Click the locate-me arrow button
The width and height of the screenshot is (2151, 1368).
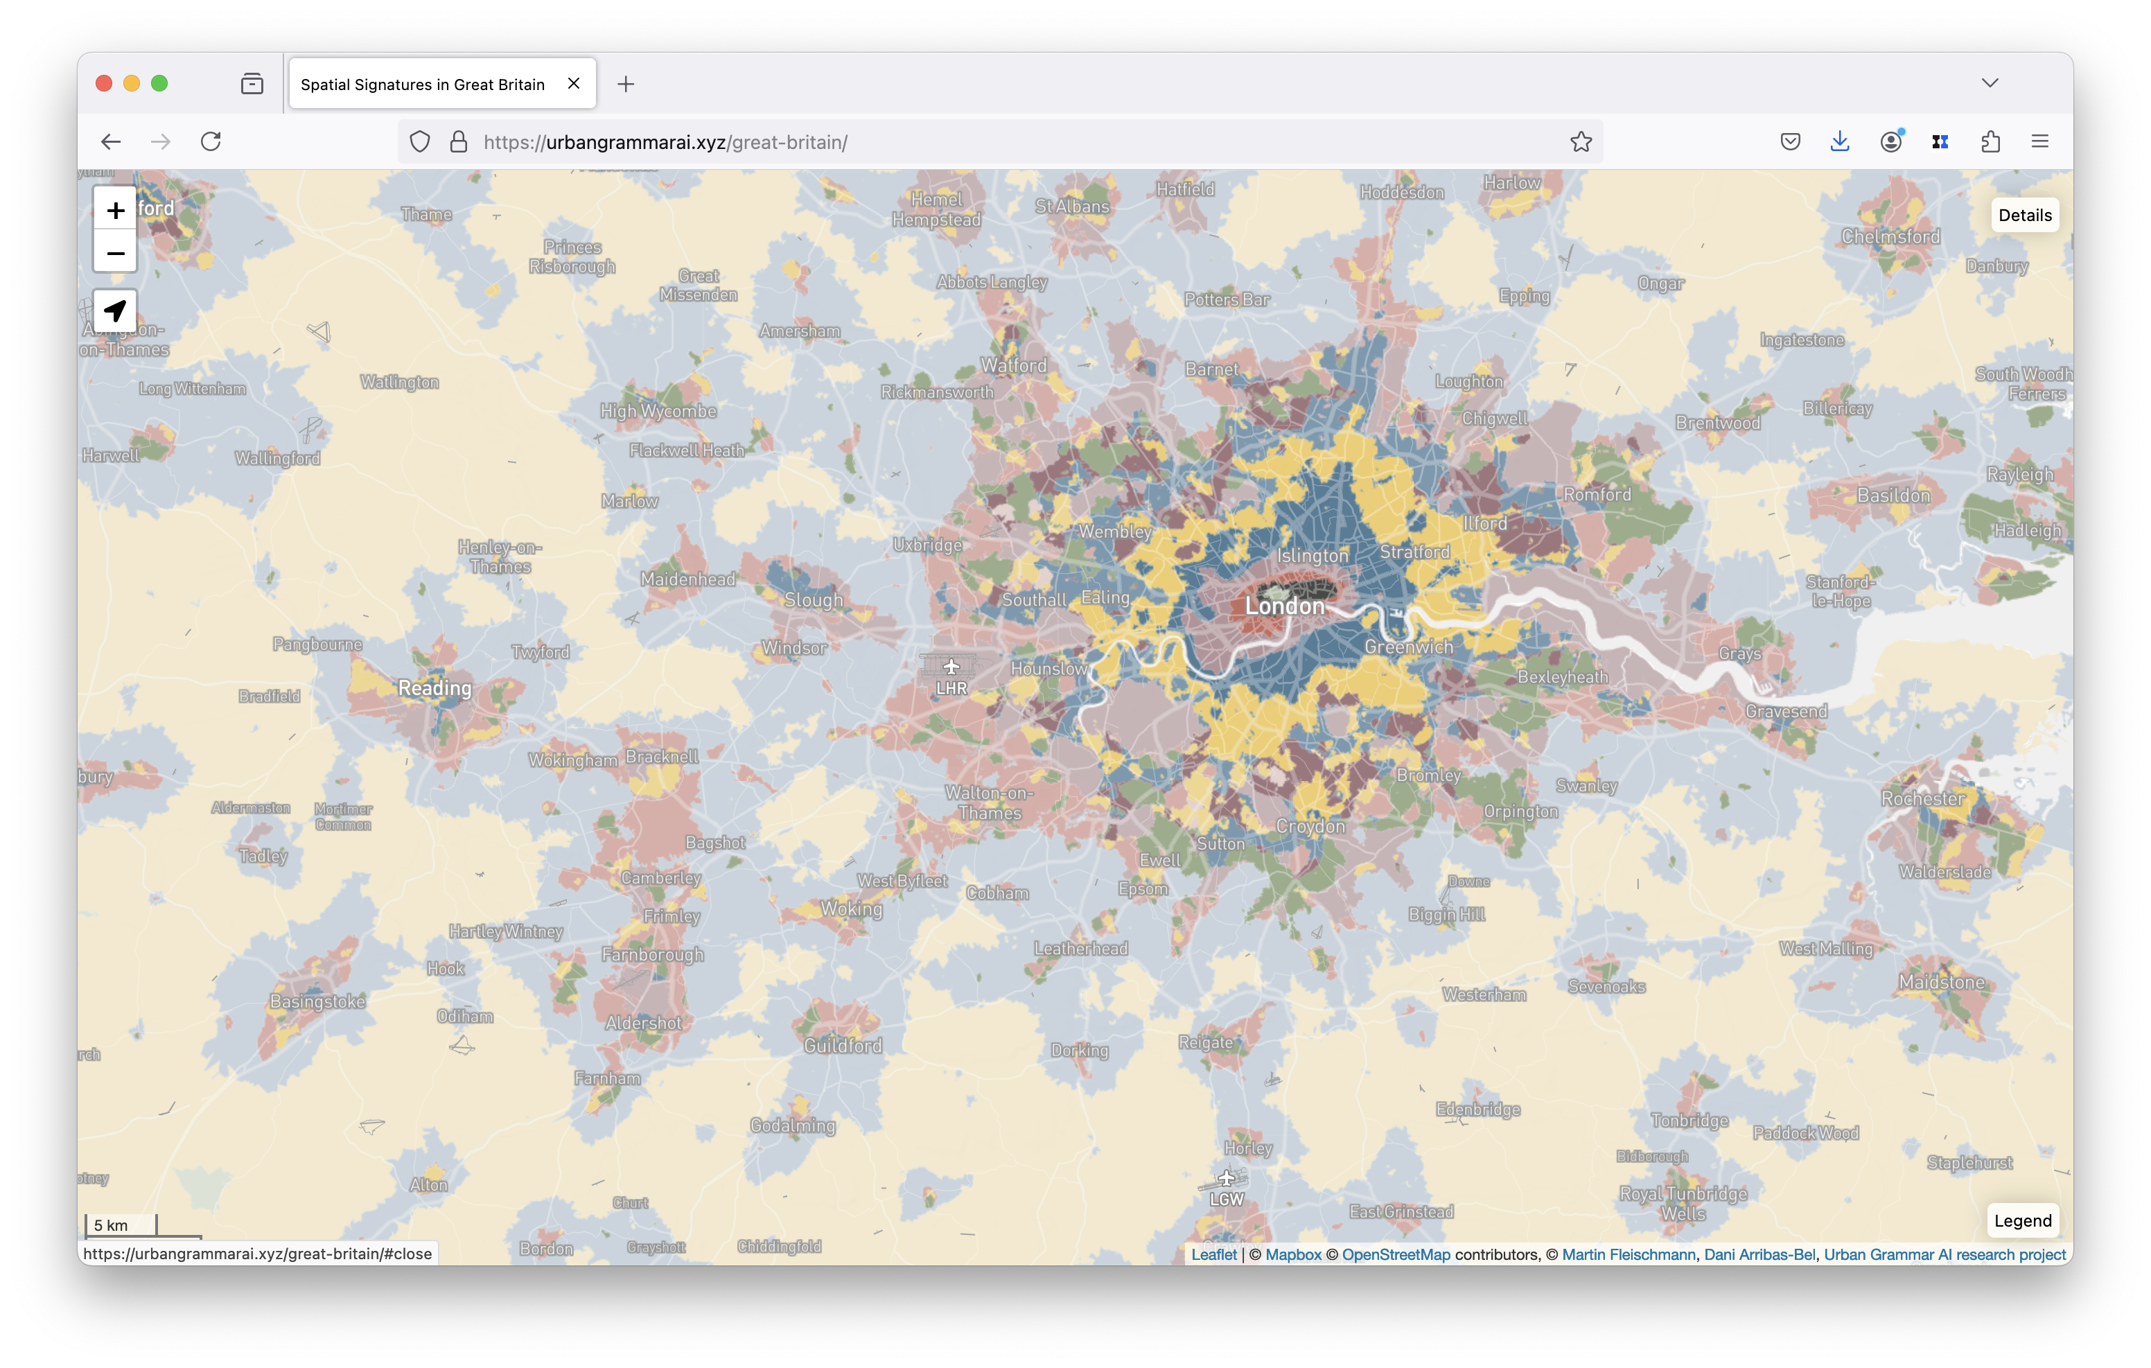tap(115, 311)
